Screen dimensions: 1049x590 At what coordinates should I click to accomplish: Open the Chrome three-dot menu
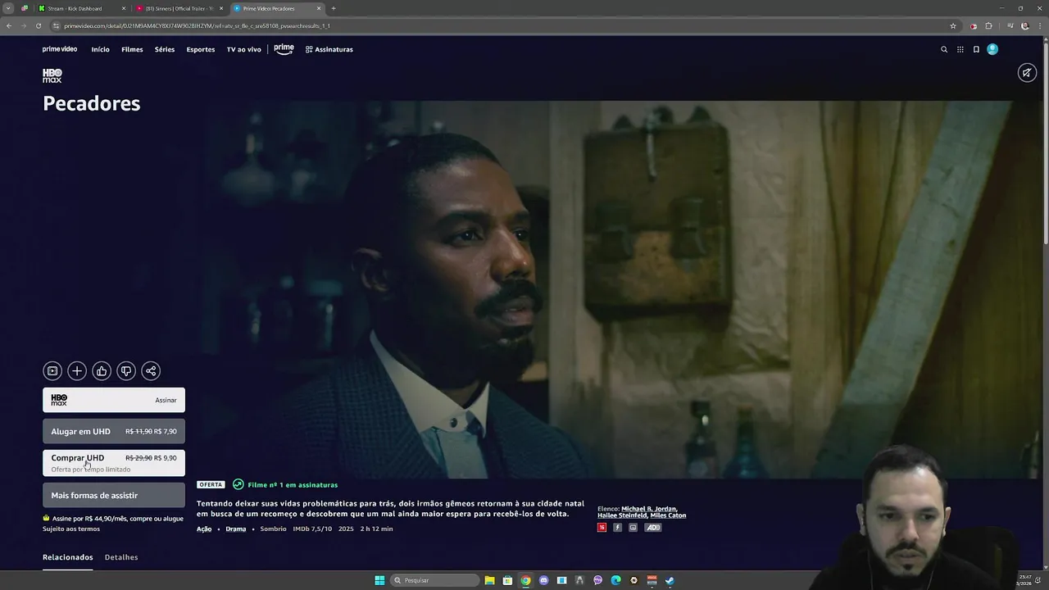pos(1040,25)
